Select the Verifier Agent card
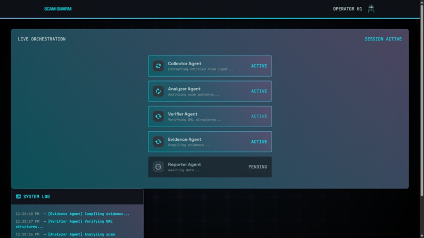 (x=210, y=117)
